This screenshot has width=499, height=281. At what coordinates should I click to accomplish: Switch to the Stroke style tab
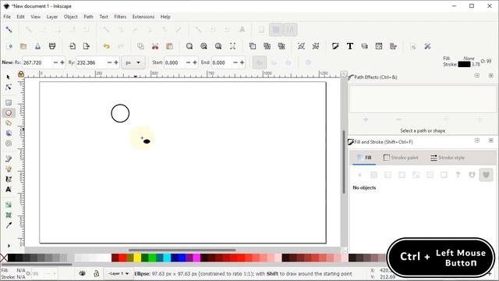(x=448, y=158)
